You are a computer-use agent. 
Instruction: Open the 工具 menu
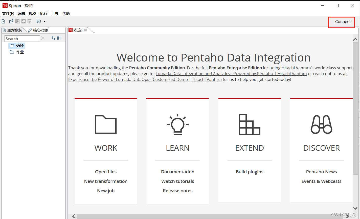point(55,14)
